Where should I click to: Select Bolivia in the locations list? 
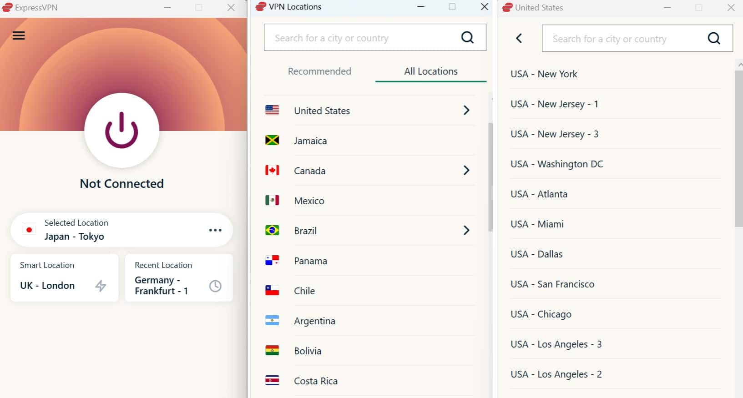(x=369, y=351)
